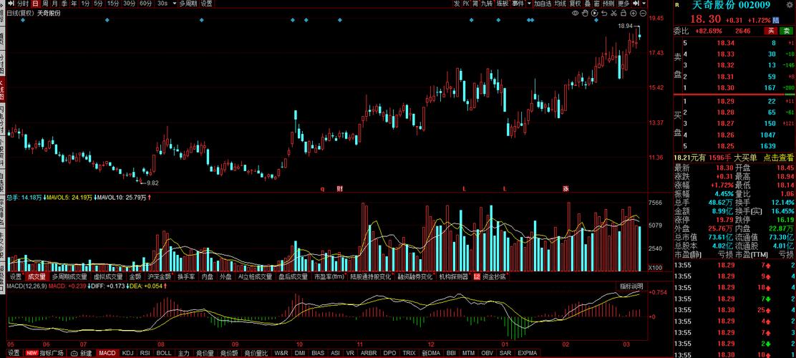Toggle 叠 overlay stock
The image size is (796, 358).
(588, 4)
